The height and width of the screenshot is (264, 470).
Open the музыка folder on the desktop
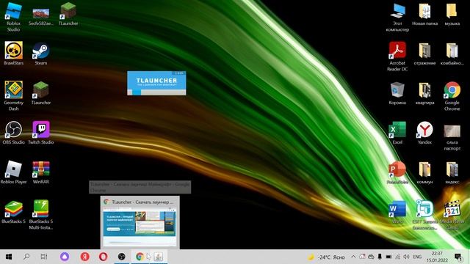click(452, 14)
